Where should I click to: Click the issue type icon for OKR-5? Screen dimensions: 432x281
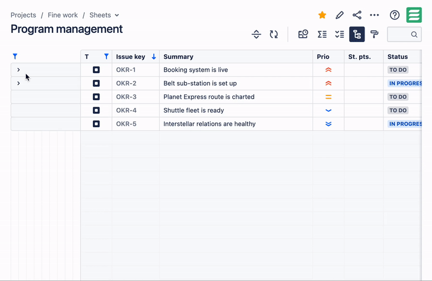(x=96, y=124)
